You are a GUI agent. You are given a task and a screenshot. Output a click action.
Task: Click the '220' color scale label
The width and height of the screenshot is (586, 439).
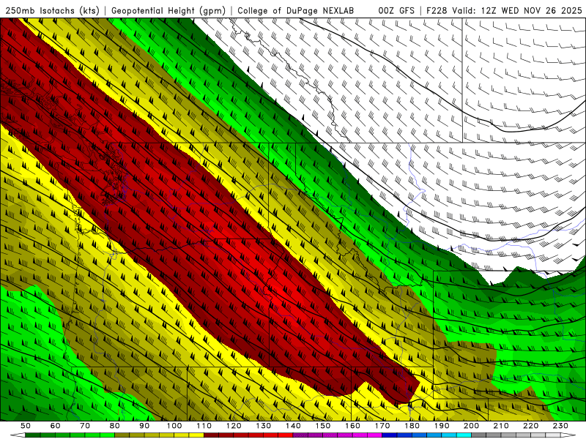(x=530, y=426)
